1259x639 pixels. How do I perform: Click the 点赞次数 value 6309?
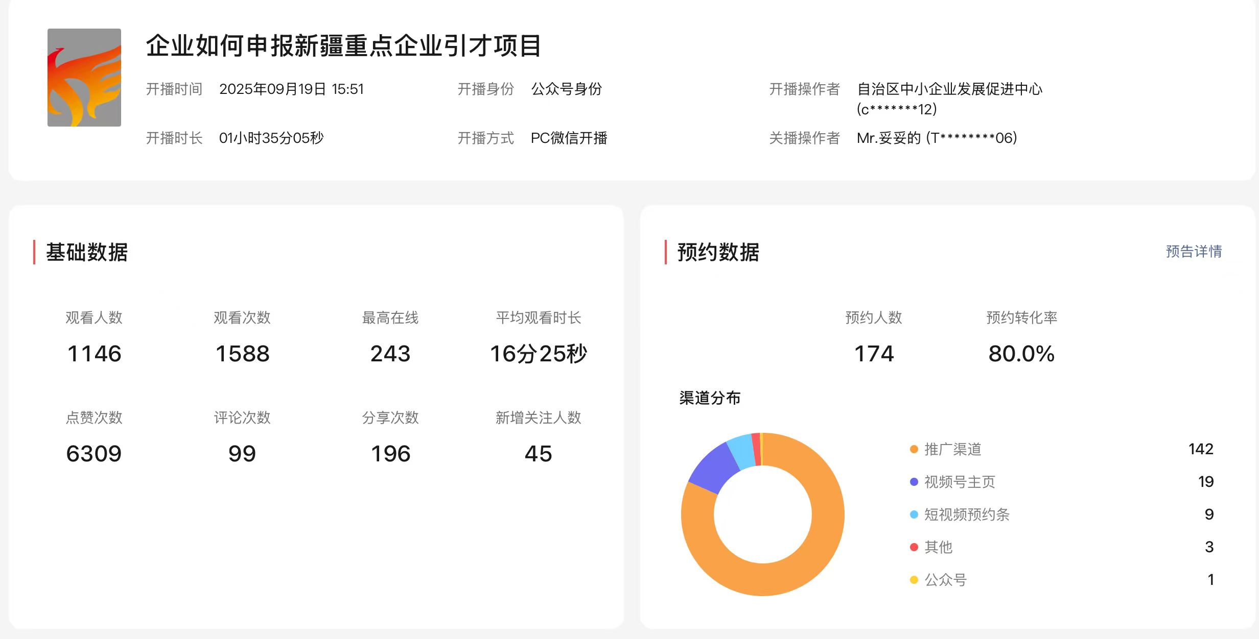(x=94, y=454)
